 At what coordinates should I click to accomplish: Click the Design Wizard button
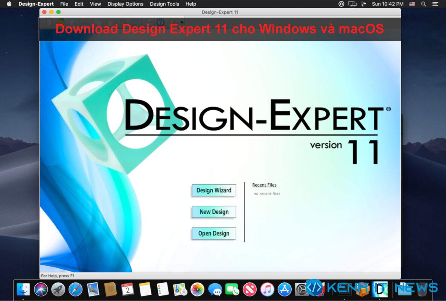click(x=214, y=190)
